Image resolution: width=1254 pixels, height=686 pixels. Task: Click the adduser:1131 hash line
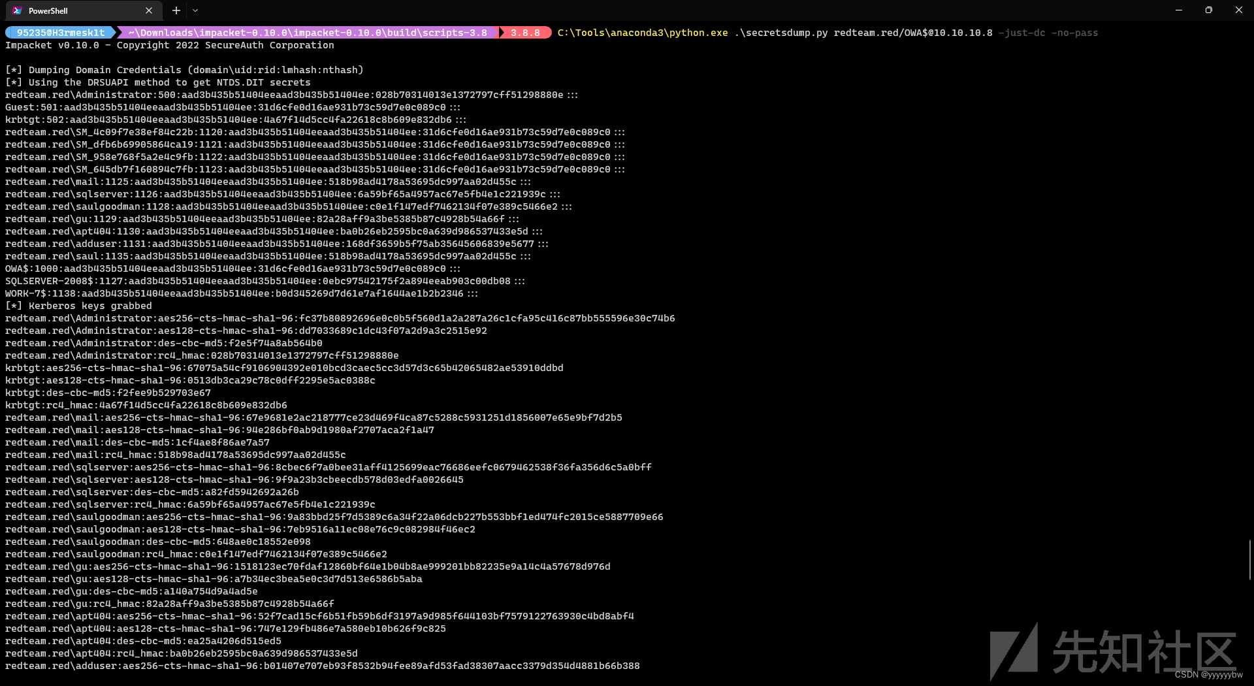click(x=277, y=244)
